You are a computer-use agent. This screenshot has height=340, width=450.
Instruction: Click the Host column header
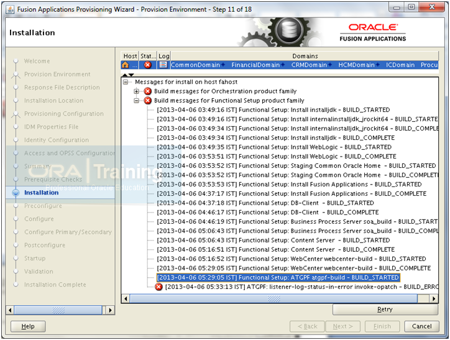click(x=130, y=56)
